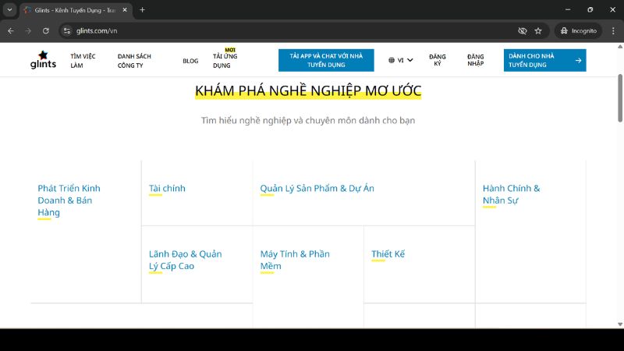The height and width of the screenshot is (351, 624).
Task: Click the scrollbar down arrow
Action: click(x=620, y=324)
